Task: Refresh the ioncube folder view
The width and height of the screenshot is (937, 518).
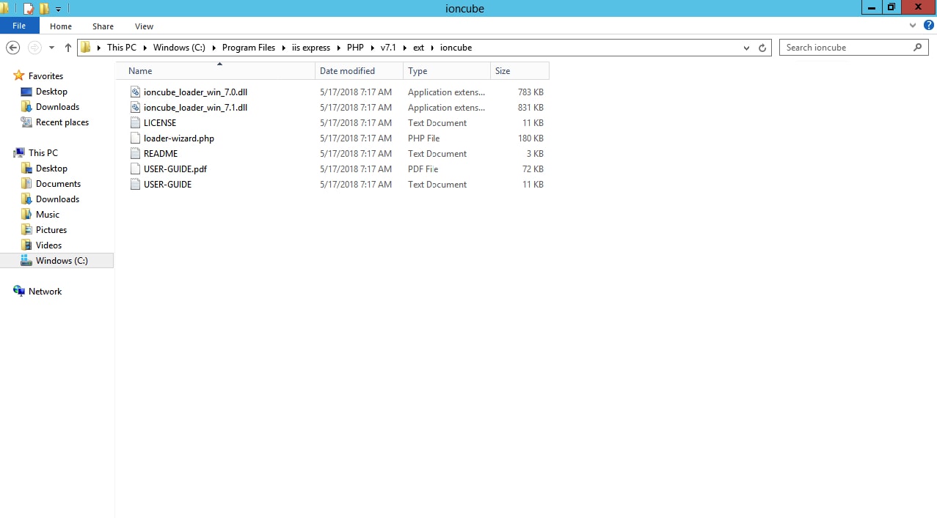Action: point(762,48)
